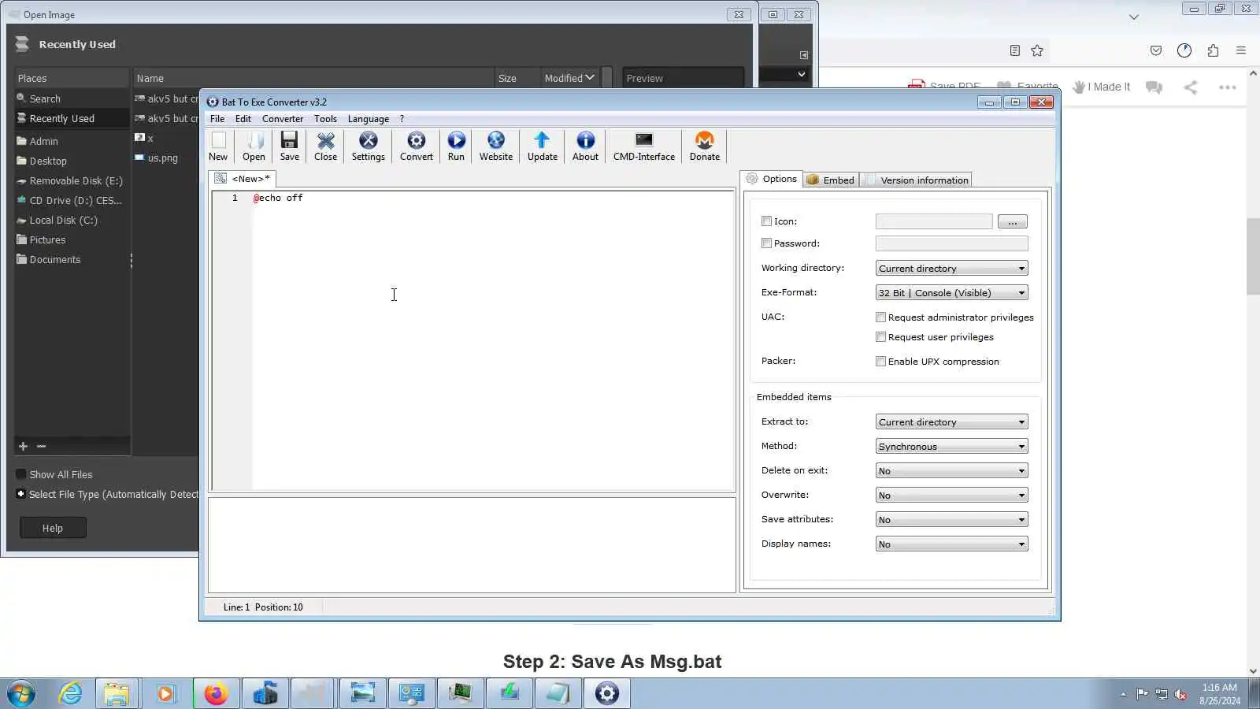This screenshot has height=709, width=1260.
Task: Open the About info icon
Action: [x=585, y=147]
